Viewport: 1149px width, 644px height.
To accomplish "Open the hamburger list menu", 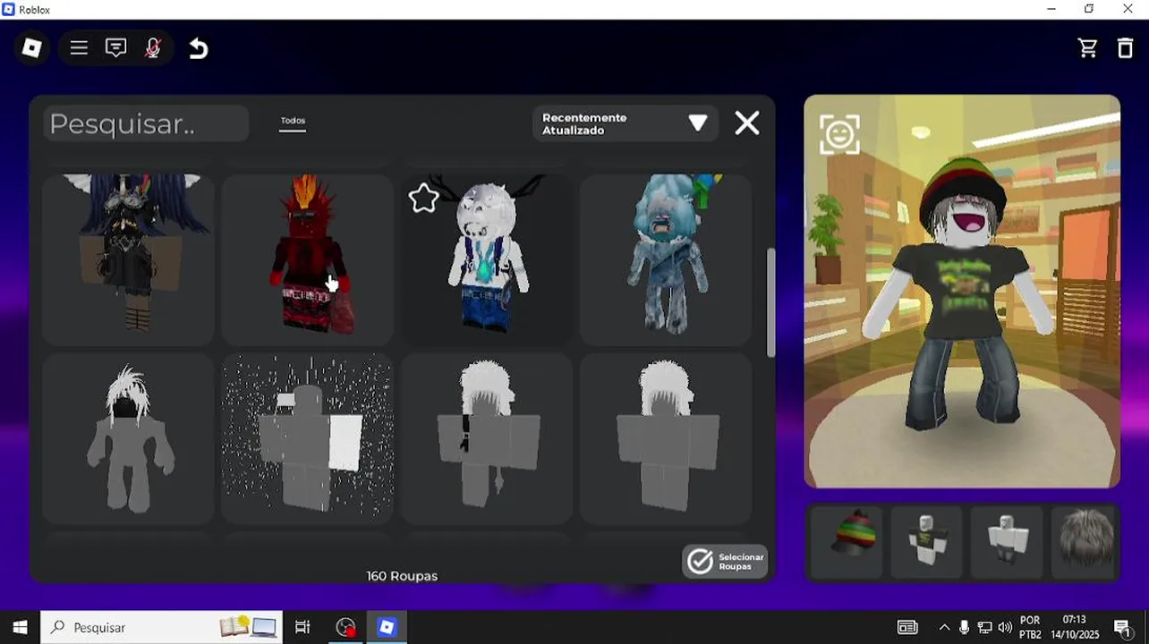I will pos(79,48).
